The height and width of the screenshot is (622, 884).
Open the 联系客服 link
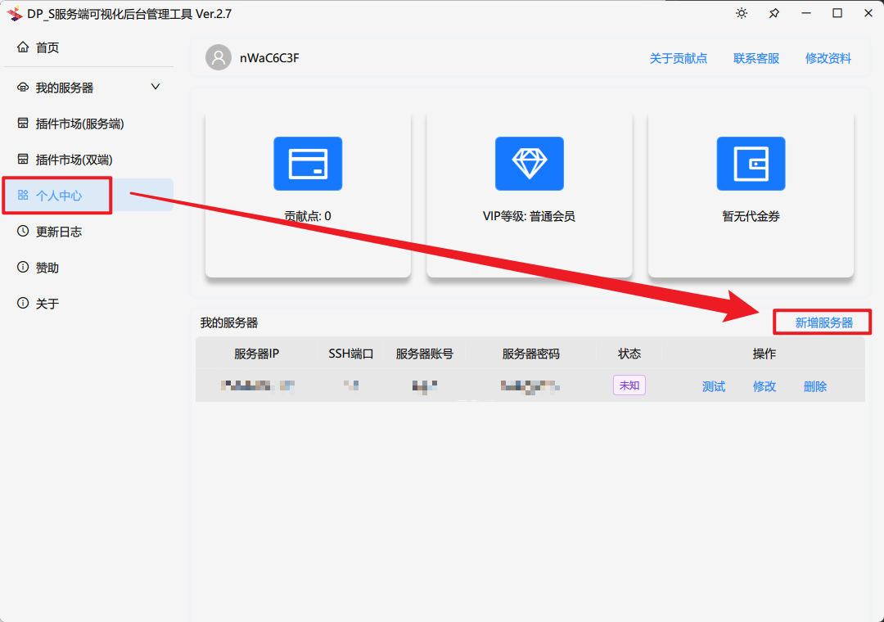point(756,58)
